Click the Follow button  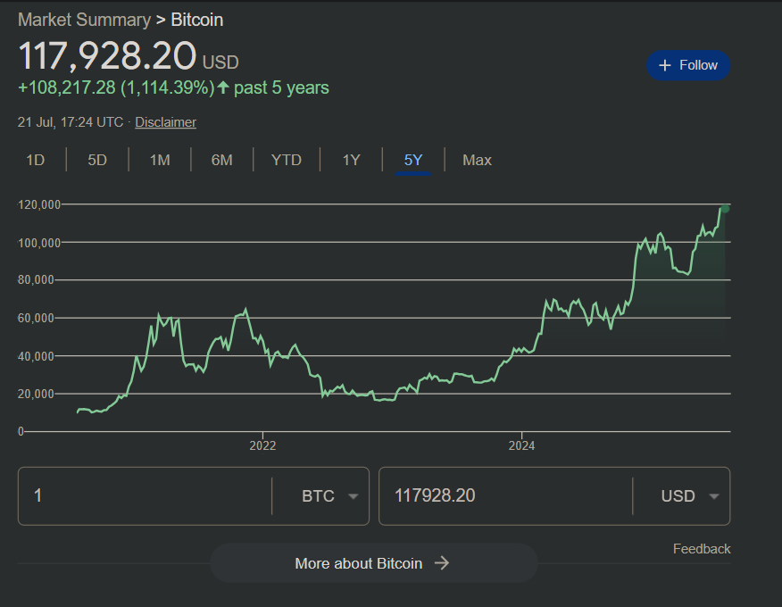point(688,65)
